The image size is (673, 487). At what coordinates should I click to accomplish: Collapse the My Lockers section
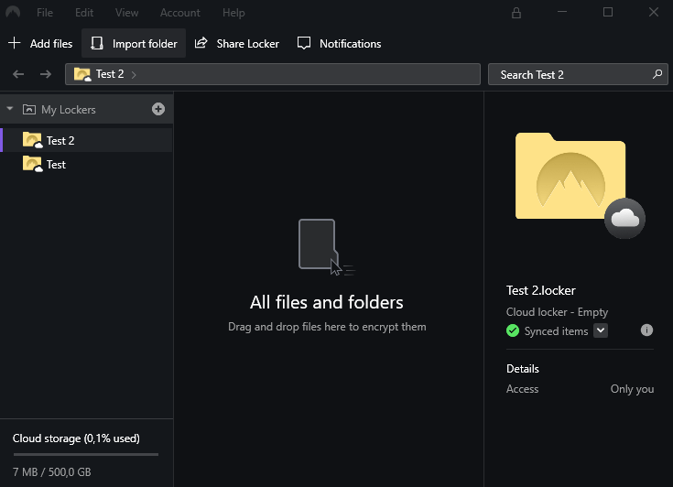pyautogui.click(x=10, y=109)
